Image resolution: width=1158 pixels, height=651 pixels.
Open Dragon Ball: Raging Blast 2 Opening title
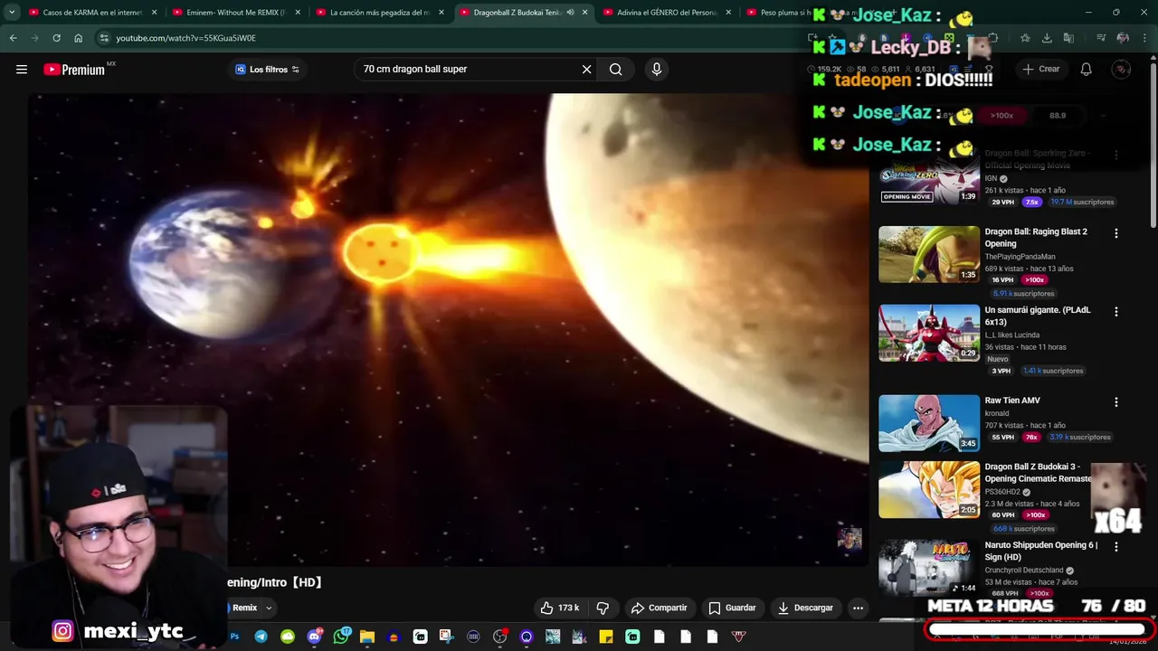tap(1036, 238)
